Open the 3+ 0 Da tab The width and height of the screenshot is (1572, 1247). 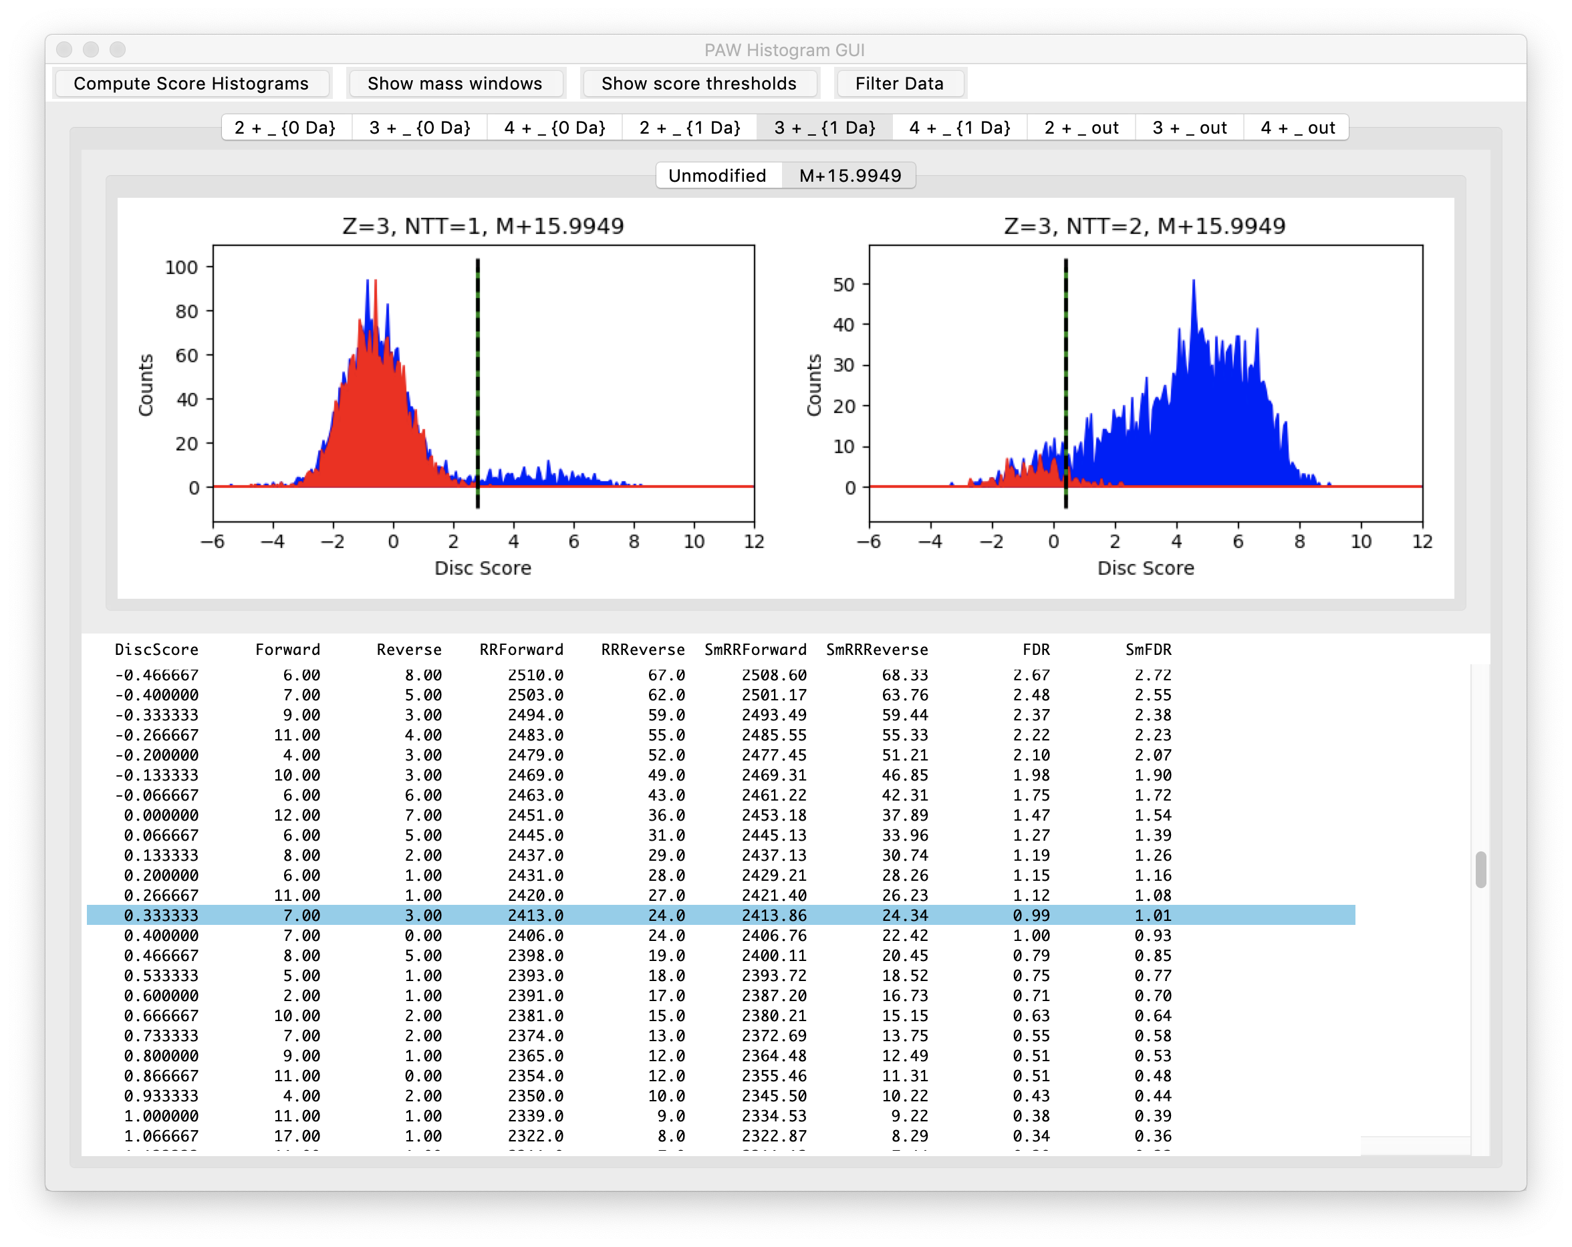pos(419,128)
